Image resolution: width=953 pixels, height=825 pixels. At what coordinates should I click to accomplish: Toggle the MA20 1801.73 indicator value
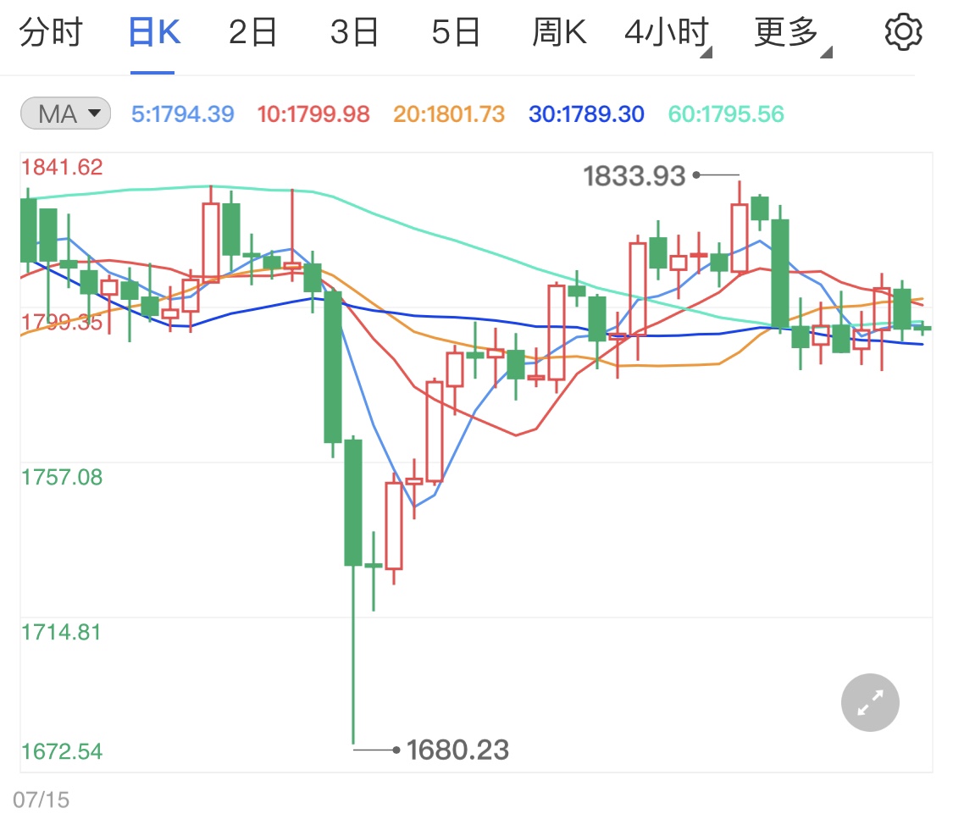[x=448, y=114]
